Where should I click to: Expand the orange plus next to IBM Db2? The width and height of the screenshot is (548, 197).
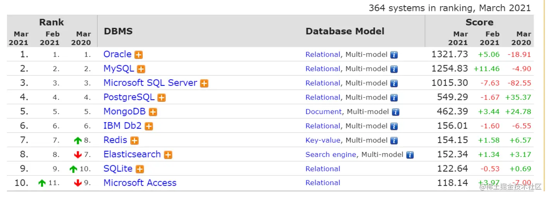(149, 126)
